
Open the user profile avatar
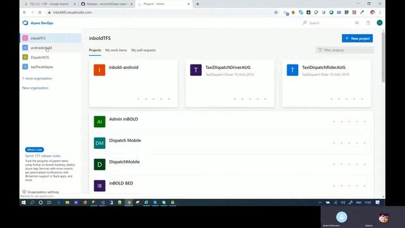click(380, 23)
